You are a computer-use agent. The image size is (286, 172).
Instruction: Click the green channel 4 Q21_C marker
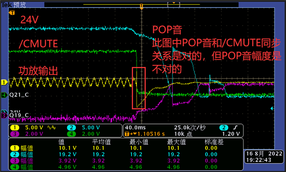pyautogui.click(x=4, y=95)
